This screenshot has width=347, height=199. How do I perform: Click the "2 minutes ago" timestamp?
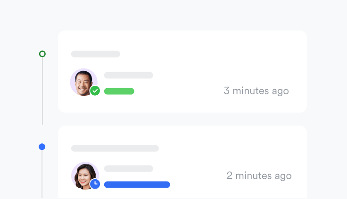(259, 176)
